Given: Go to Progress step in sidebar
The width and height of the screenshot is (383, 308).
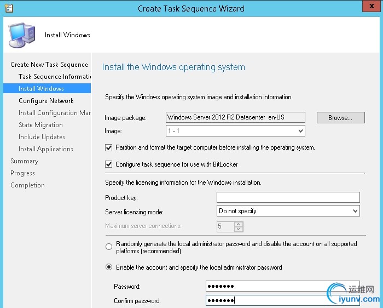Looking at the screenshot, I should [x=23, y=173].
